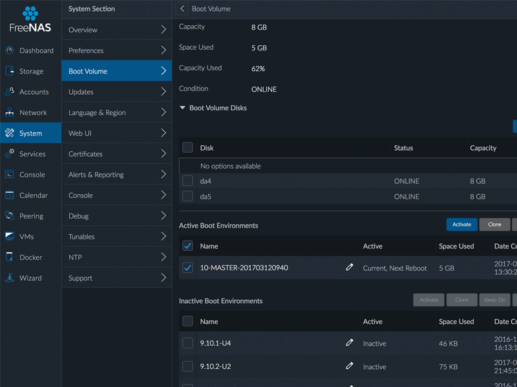Toggle select-all in Inactive Boot Environments header
517x387 pixels.
pyautogui.click(x=187, y=321)
